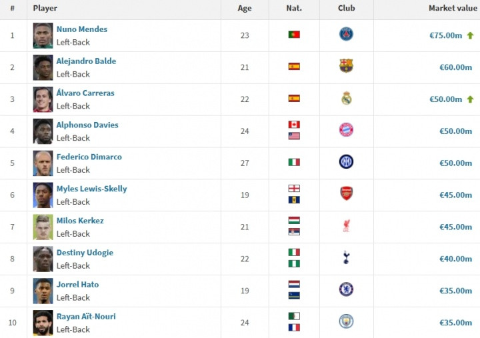Click the FC Barcelona club crest
Image resolution: width=480 pixels, height=338 pixels.
coord(346,66)
